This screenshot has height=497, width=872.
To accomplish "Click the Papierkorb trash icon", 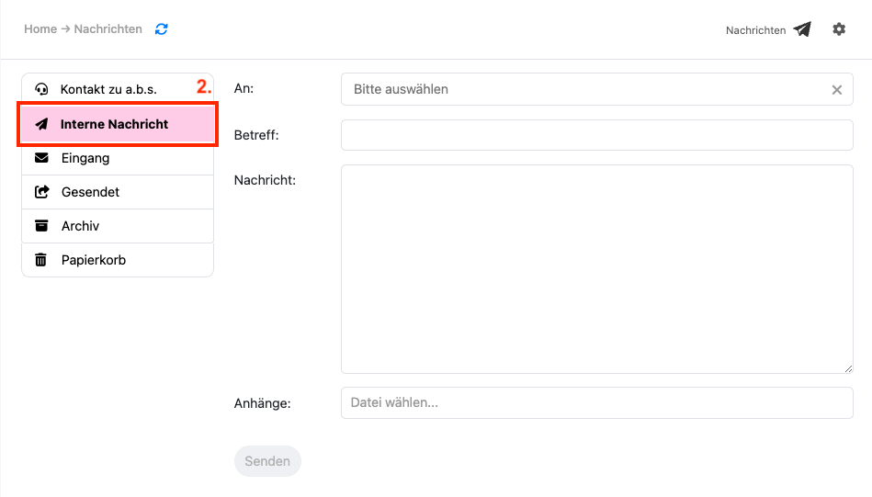I will tap(41, 260).
